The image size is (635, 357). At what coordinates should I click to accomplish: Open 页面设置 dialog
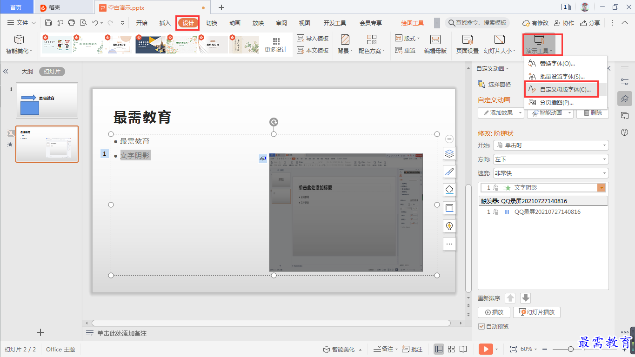click(467, 45)
